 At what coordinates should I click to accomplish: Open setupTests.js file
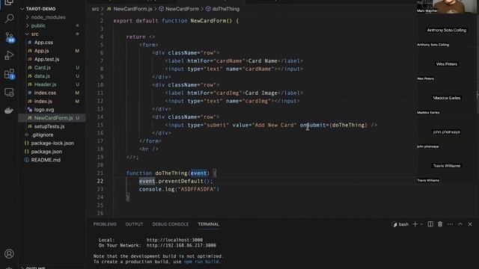click(49, 126)
